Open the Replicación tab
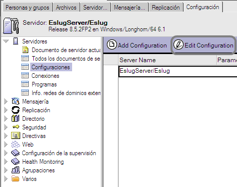 click(x=166, y=8)
